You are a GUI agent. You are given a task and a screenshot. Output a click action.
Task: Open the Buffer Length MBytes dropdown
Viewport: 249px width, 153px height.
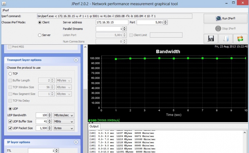click(64, 80)
